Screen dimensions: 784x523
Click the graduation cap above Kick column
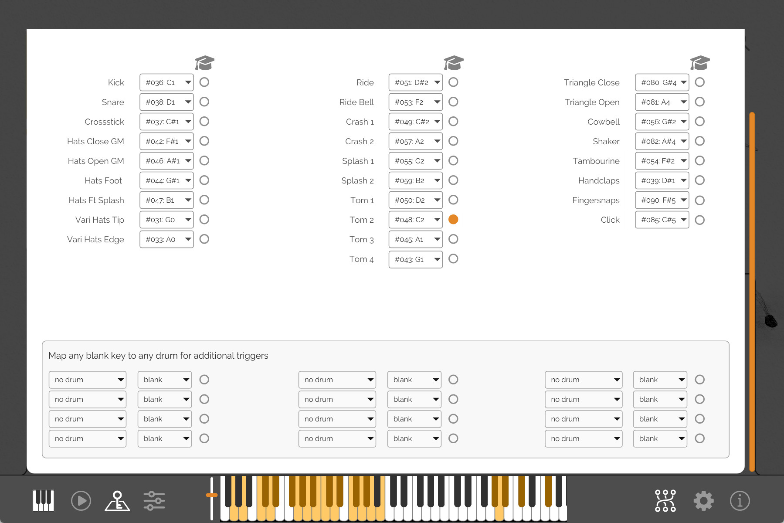204,63
